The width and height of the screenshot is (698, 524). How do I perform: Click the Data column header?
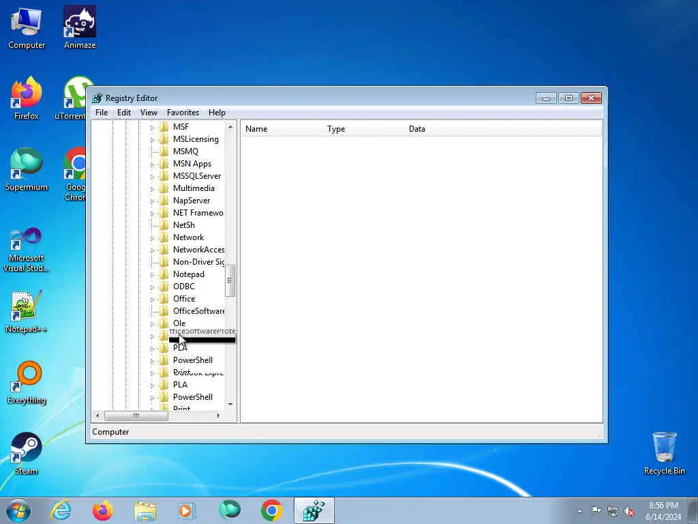coord(503,129)
